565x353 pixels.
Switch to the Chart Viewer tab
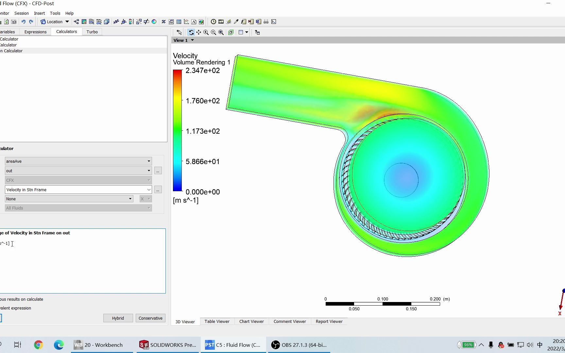click(x=251, y=322)
